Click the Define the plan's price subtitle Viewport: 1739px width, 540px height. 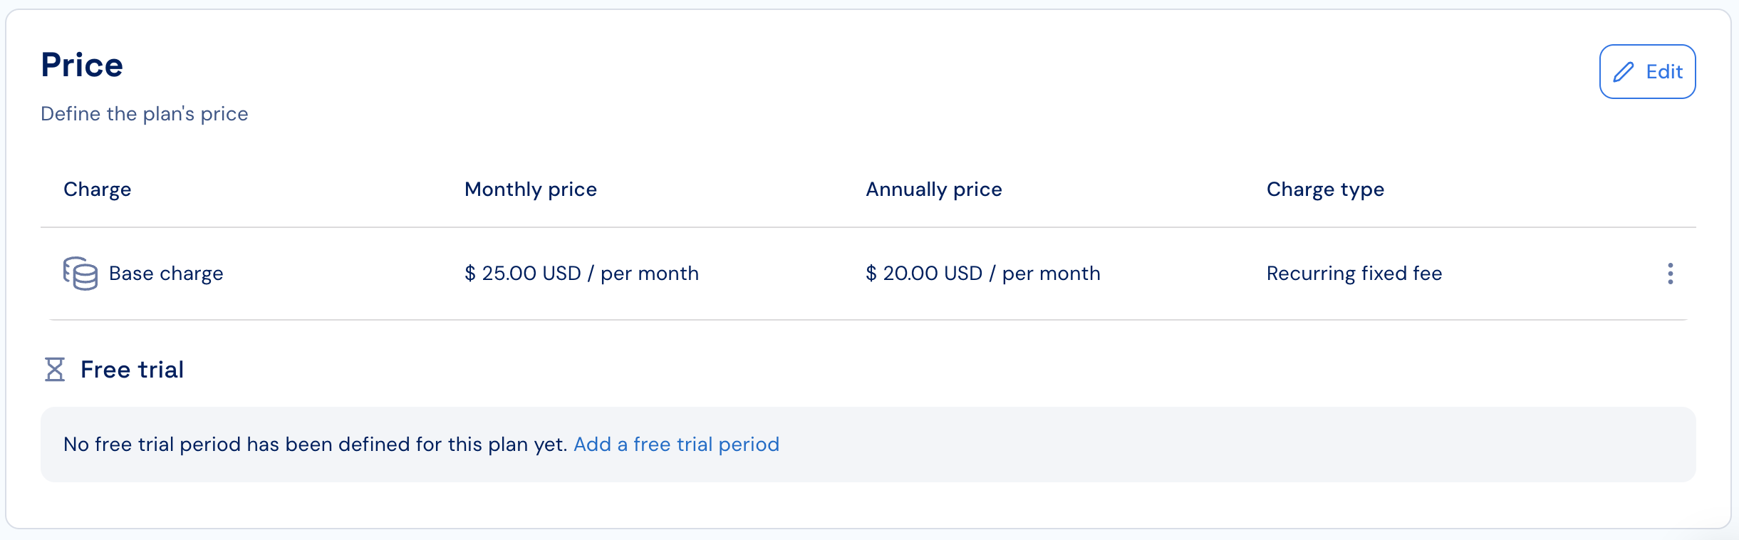145,114
